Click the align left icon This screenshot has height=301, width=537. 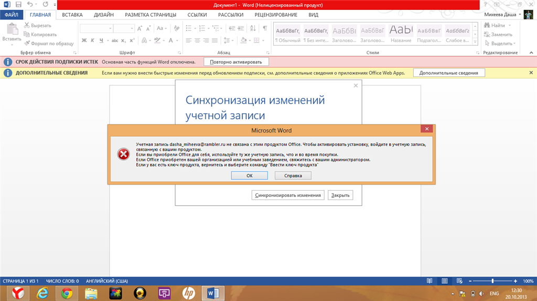189,40
